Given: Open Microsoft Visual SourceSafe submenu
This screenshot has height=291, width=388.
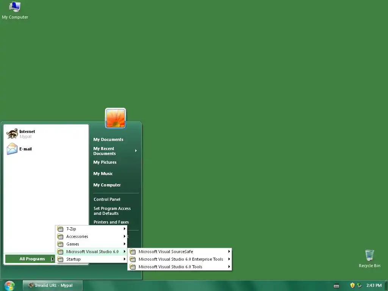Looking at the screenshot, I should click(180, 252).
